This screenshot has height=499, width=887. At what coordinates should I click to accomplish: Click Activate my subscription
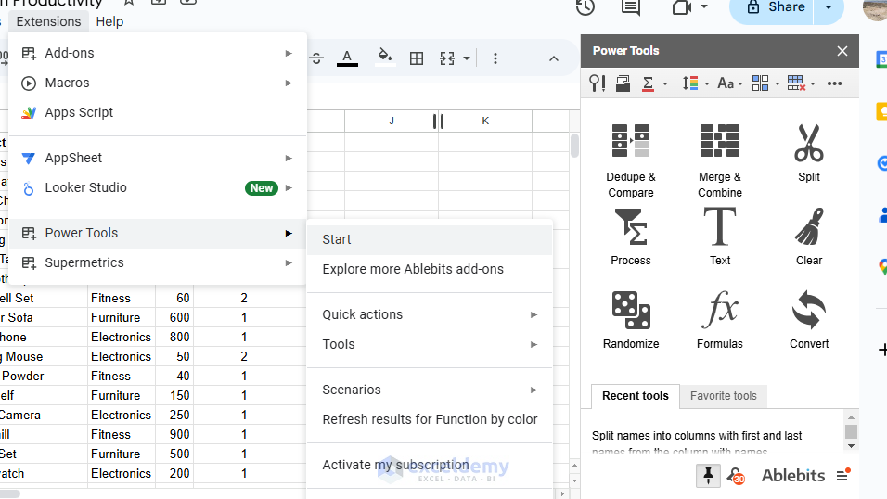pyautogui.click(x=430, y=465)
